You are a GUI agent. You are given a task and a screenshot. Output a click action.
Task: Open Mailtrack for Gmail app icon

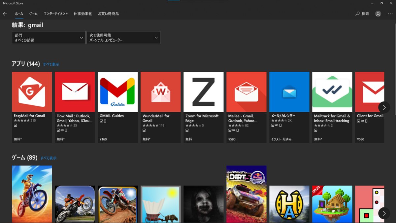point(332,92)
